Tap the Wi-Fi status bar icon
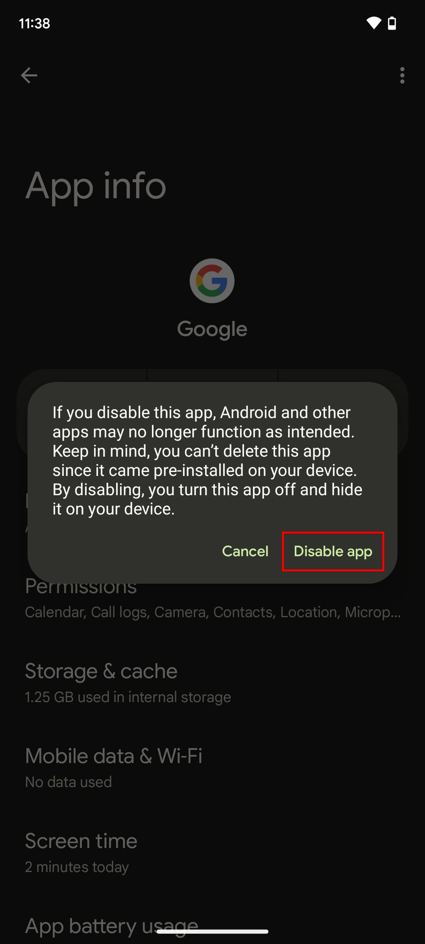This screenshot has height=944, width=425. 373,23
